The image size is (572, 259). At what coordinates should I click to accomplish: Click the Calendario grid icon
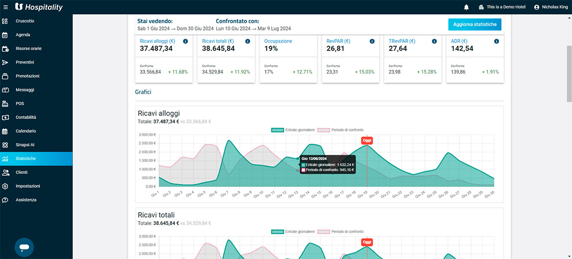5,131
